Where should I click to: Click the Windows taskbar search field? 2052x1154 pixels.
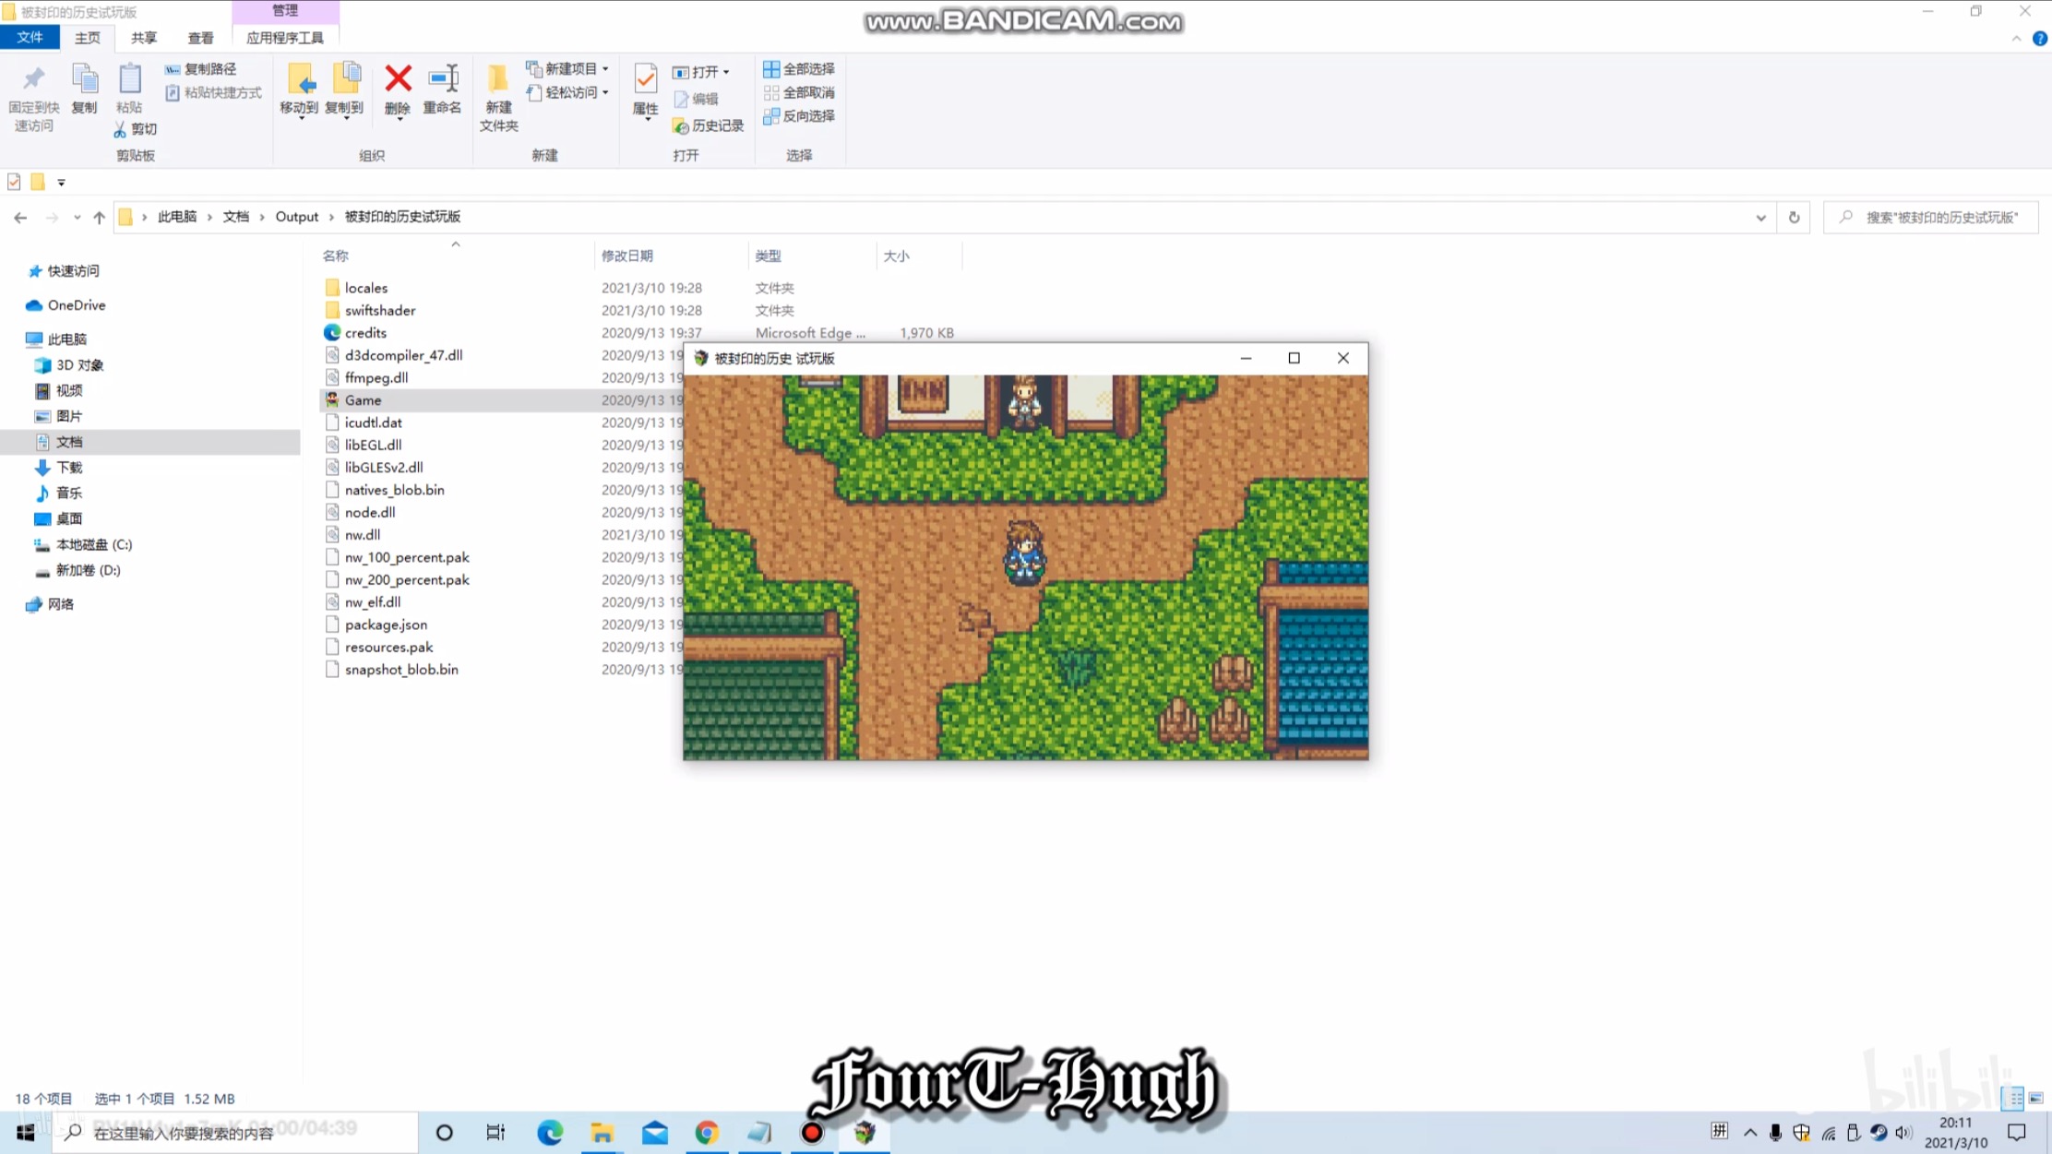(235, 1132)
